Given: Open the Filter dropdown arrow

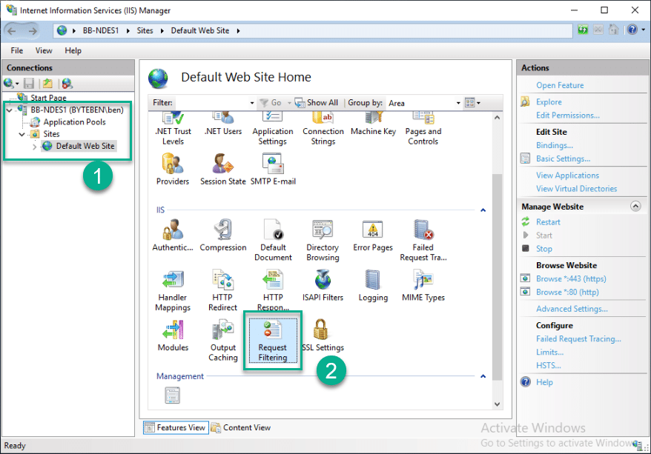Looking at the screenshot, I should (251, 103).
